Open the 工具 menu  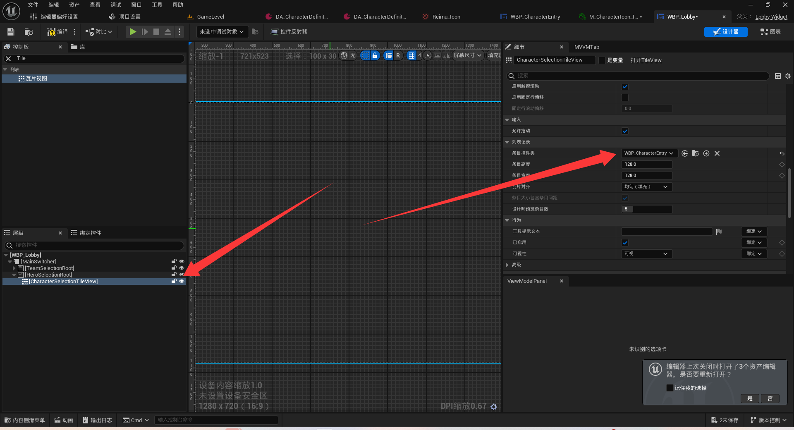pos(157,5)
